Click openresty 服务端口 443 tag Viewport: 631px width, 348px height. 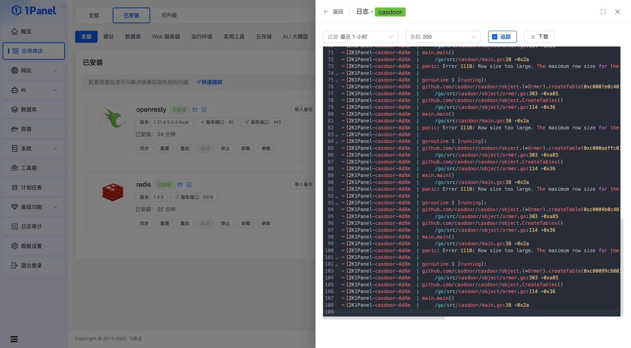pyautogui.click(x=263, y=122)
